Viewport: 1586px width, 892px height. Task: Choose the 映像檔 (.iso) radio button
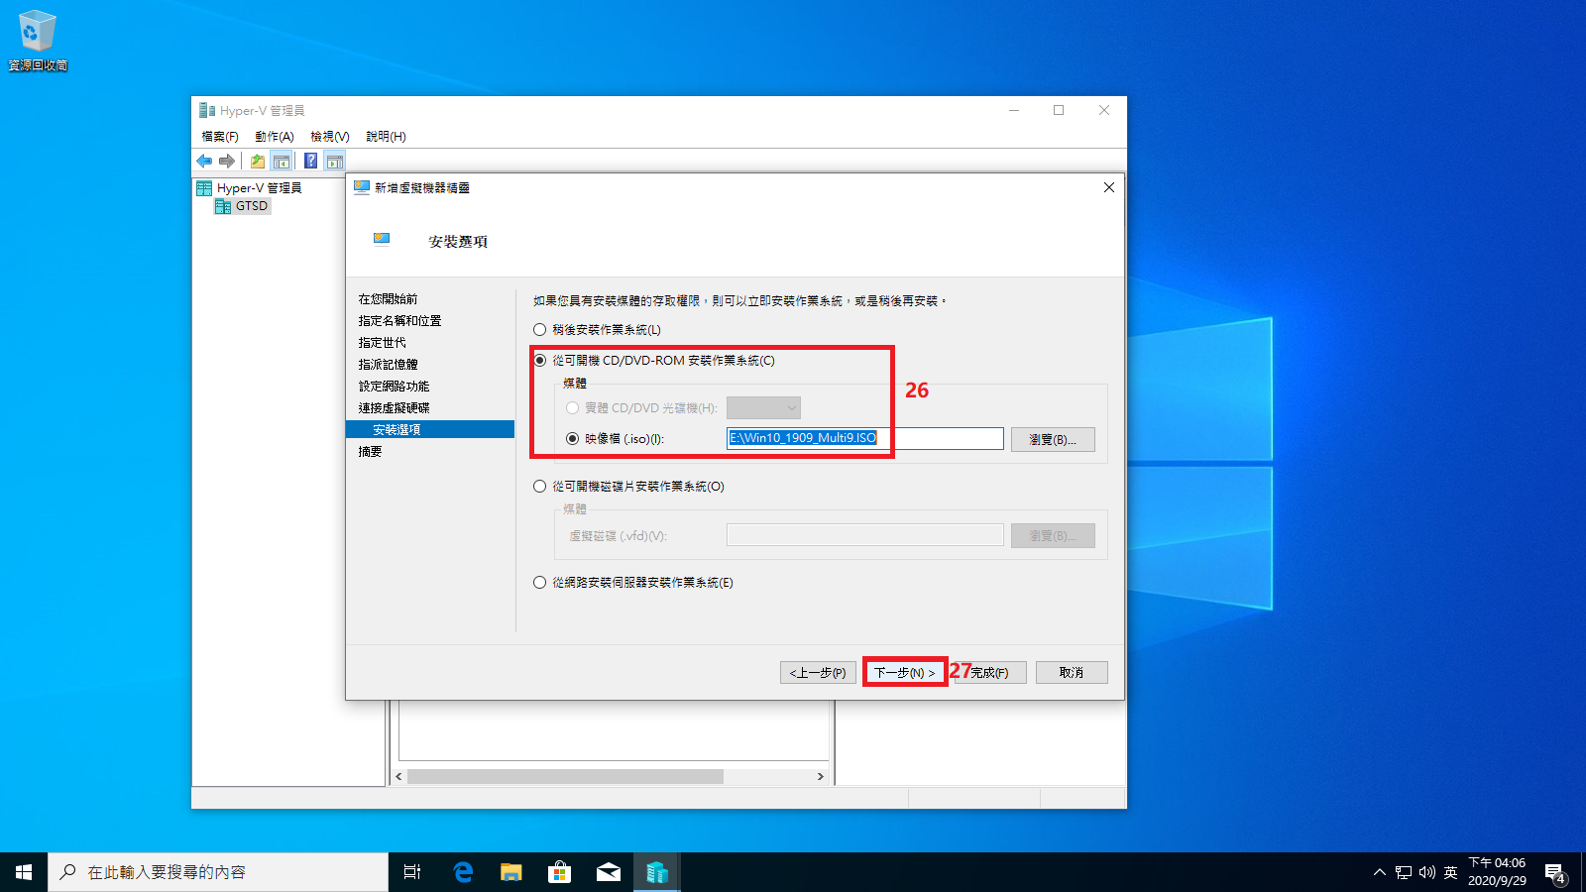tap(573, 439)
